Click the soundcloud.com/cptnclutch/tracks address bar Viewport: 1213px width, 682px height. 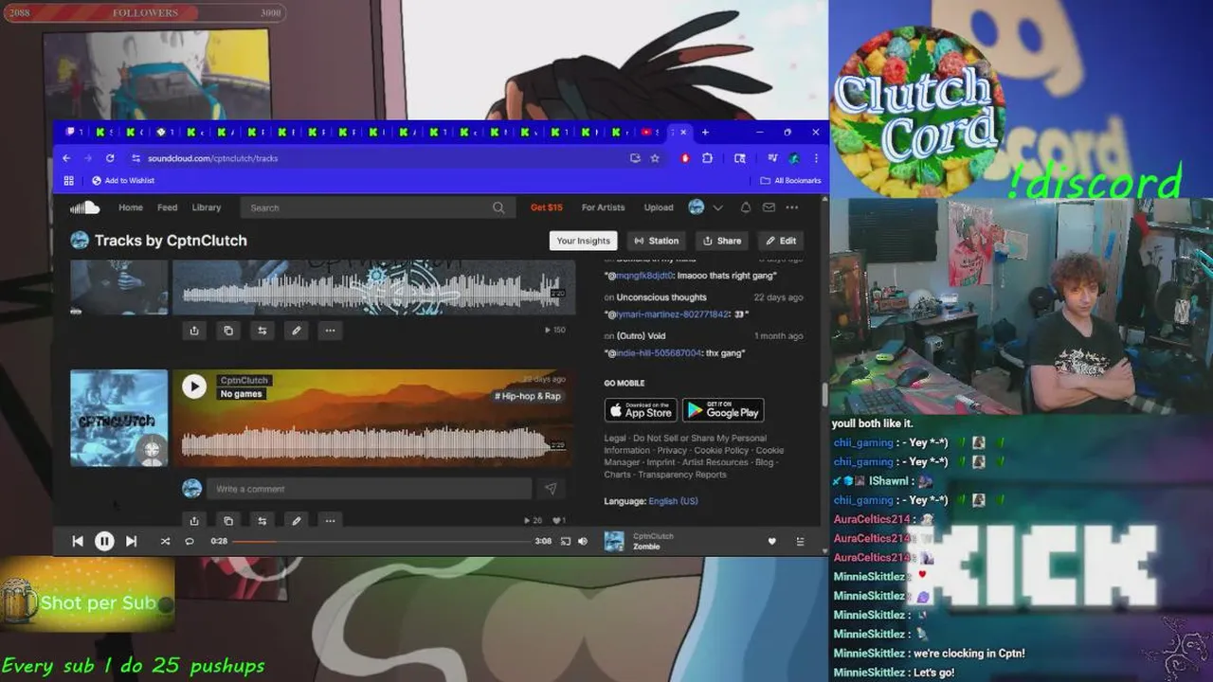pos(379,158)
